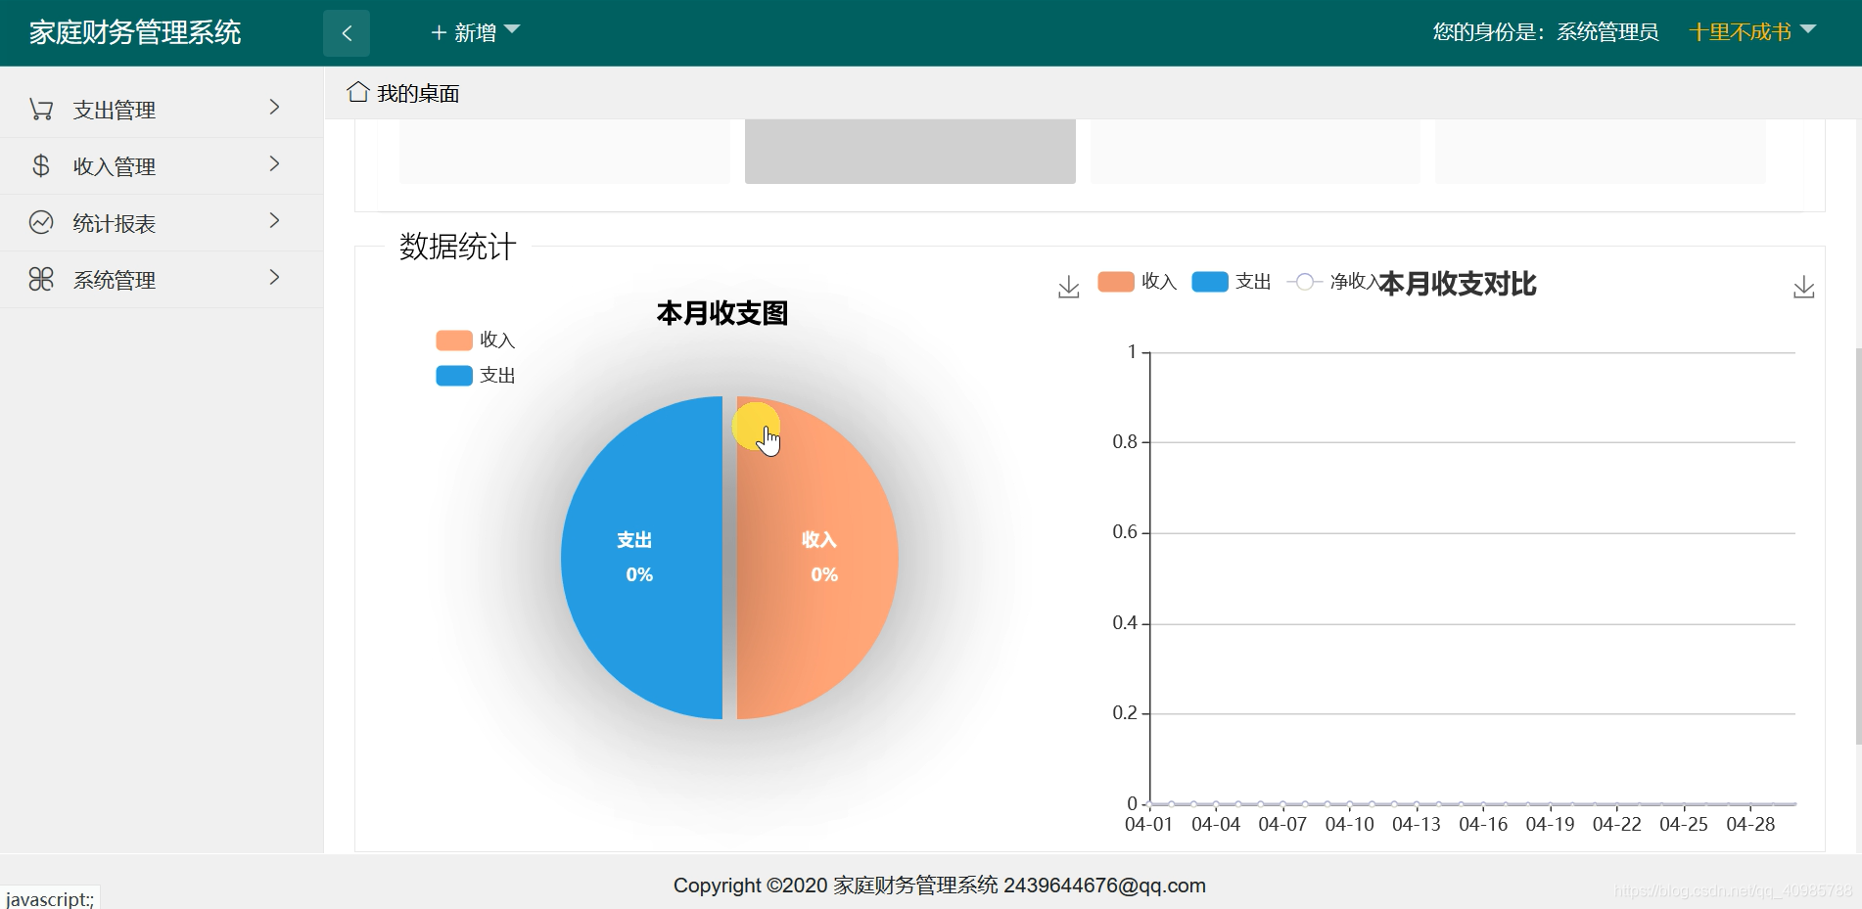Open the 统计报表 sidebar menu item

point(162,223)
